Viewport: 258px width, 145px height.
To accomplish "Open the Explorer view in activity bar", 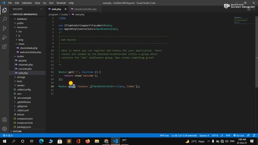I will (x=4, y=10).
